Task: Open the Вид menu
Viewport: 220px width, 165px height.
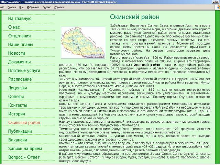Action: (21, 7)
